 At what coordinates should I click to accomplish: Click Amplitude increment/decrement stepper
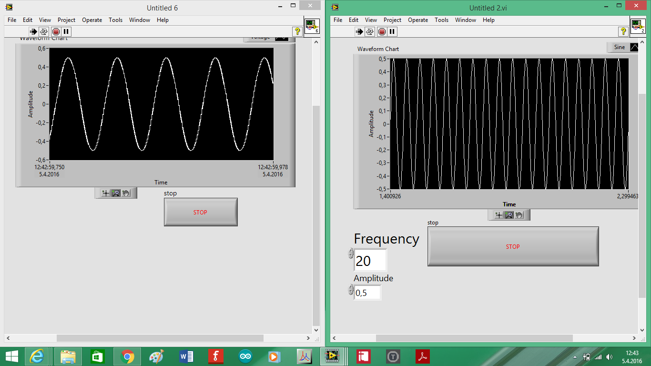[x=351, y=289]
